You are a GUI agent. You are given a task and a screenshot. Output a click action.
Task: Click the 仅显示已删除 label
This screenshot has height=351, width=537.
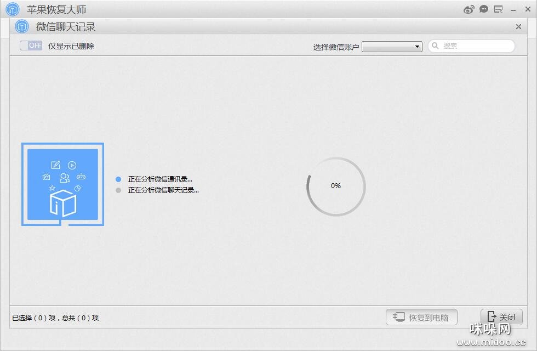pyautogui.click(x=71, y=46)
